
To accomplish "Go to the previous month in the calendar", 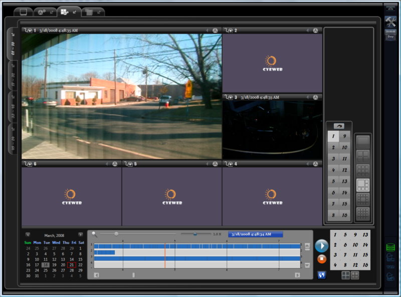I will (x=28, y=235).
